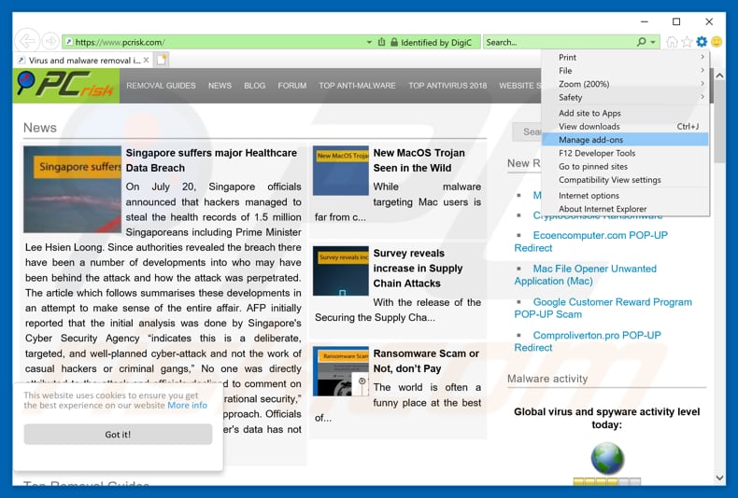Click the PCrisk logo
This screenshot has width=738, height=498.
[66, 85]
